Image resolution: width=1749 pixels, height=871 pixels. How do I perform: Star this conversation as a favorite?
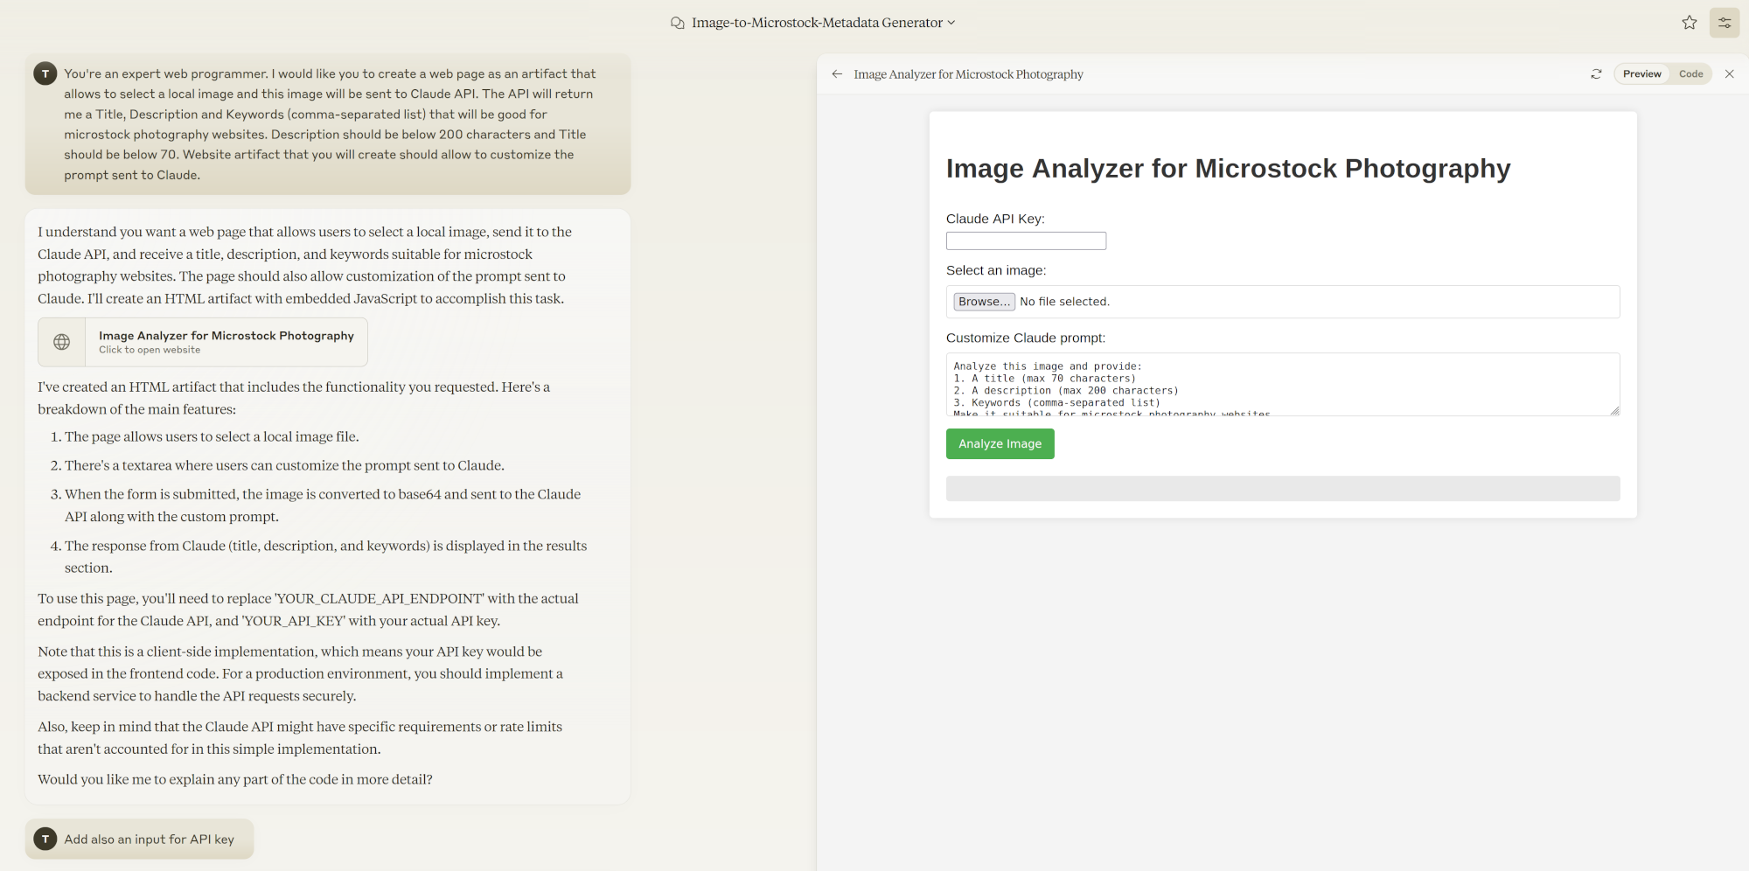(x=1689, y=23)
